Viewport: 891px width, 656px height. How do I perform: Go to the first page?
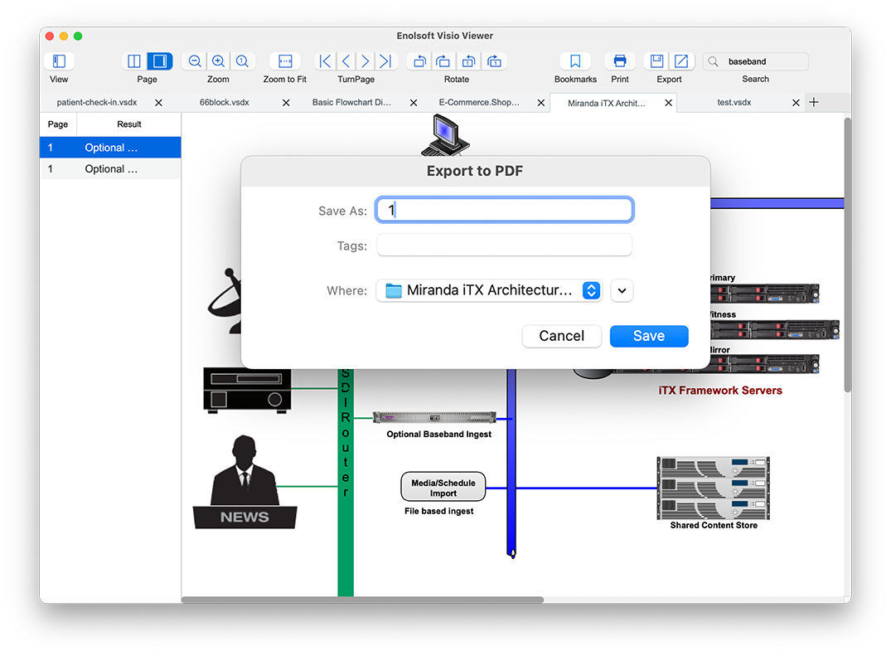point(326,61)
